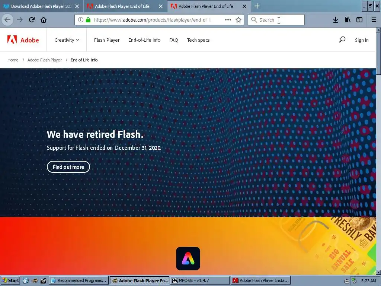Click the green padlock connection icon
Screen dimensions: 381x286
pos(88,20)
